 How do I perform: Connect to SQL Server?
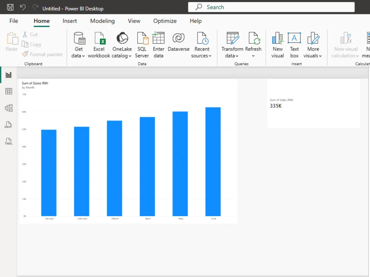coord(142,45)
